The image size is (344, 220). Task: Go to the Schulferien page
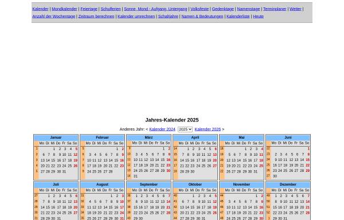pyautogui.click(x=111, y=9)
